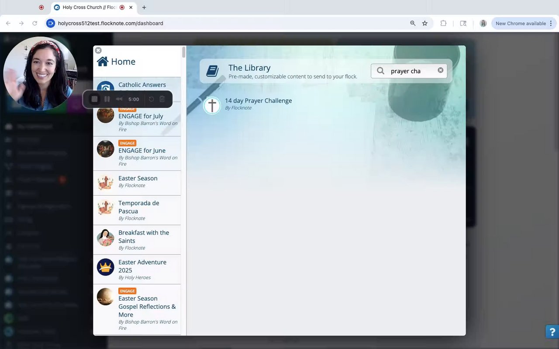Screen dimensions: 559x349
Task: Stop the screen recording
Action: 94,99
